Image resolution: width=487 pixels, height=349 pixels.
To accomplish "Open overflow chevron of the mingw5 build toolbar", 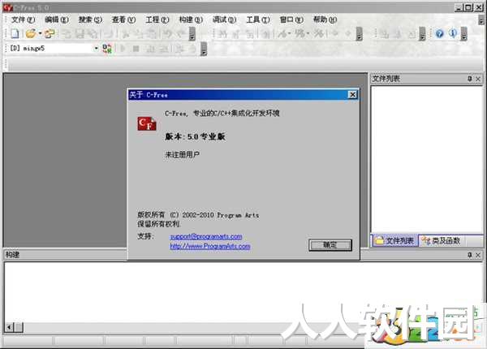I will coord(204,49).
